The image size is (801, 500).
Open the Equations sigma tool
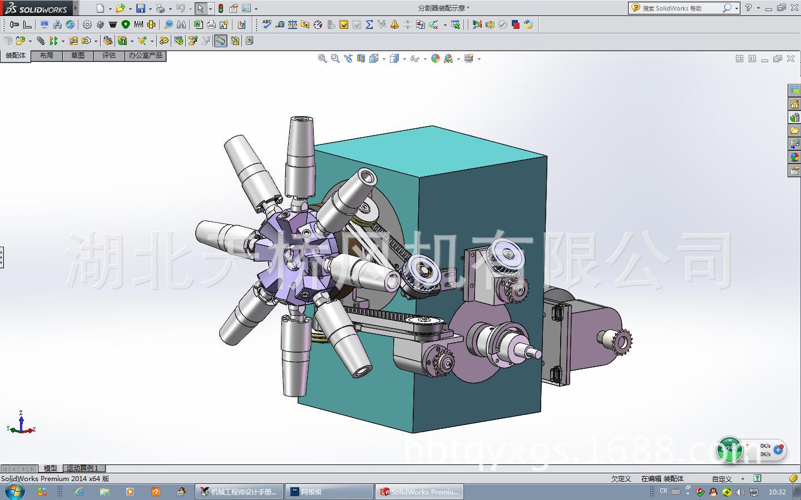click(369, 24)
